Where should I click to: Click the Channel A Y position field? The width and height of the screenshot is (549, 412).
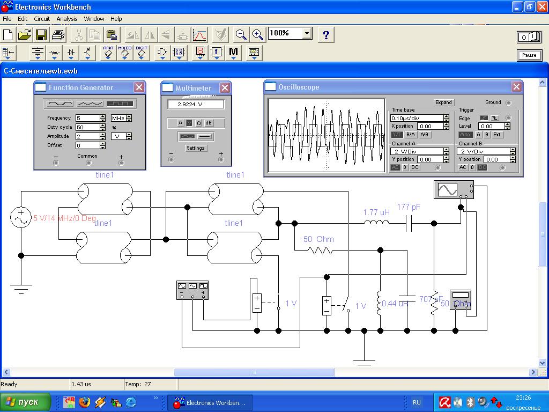pos(431,159)
